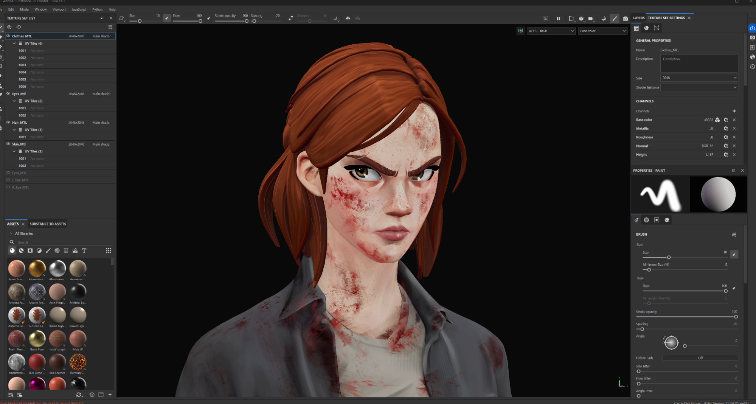
Task: Add a new channel with plus icon
Action: click(734, 111)
